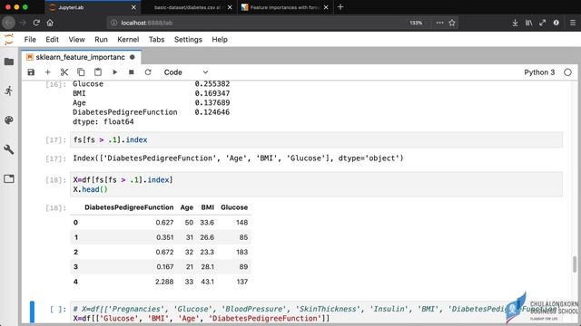The height and width of the screenshot is (326, 581).
Task: Run the selected cell with play icon
Action: [x=115, y=72]
